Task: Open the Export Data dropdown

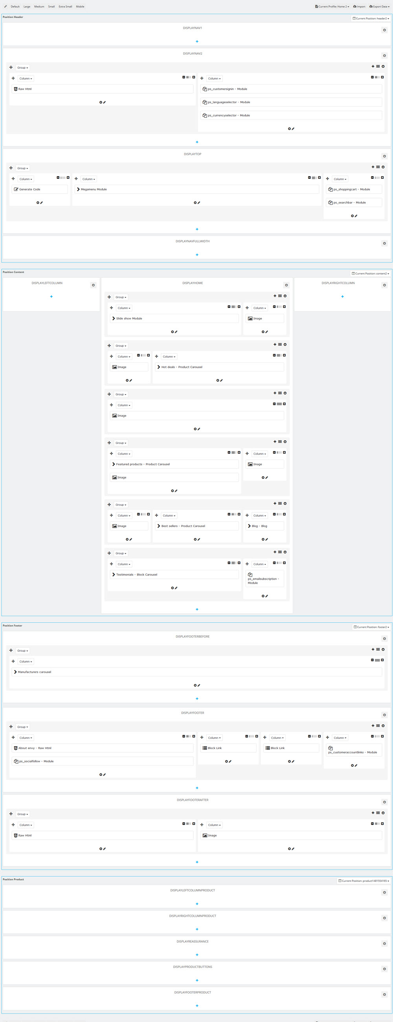Action: pyautogui.click(x=379, y=6)
